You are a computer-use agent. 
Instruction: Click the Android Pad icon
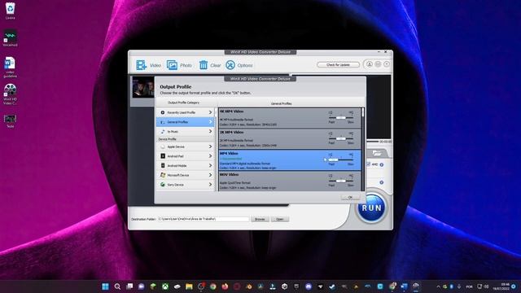point(163,155)
